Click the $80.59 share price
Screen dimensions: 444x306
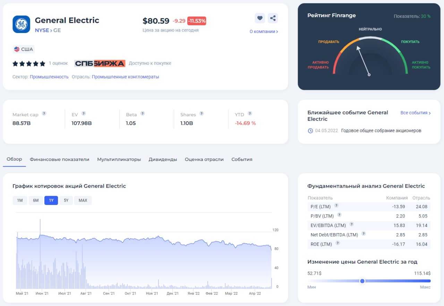point(156,21)
